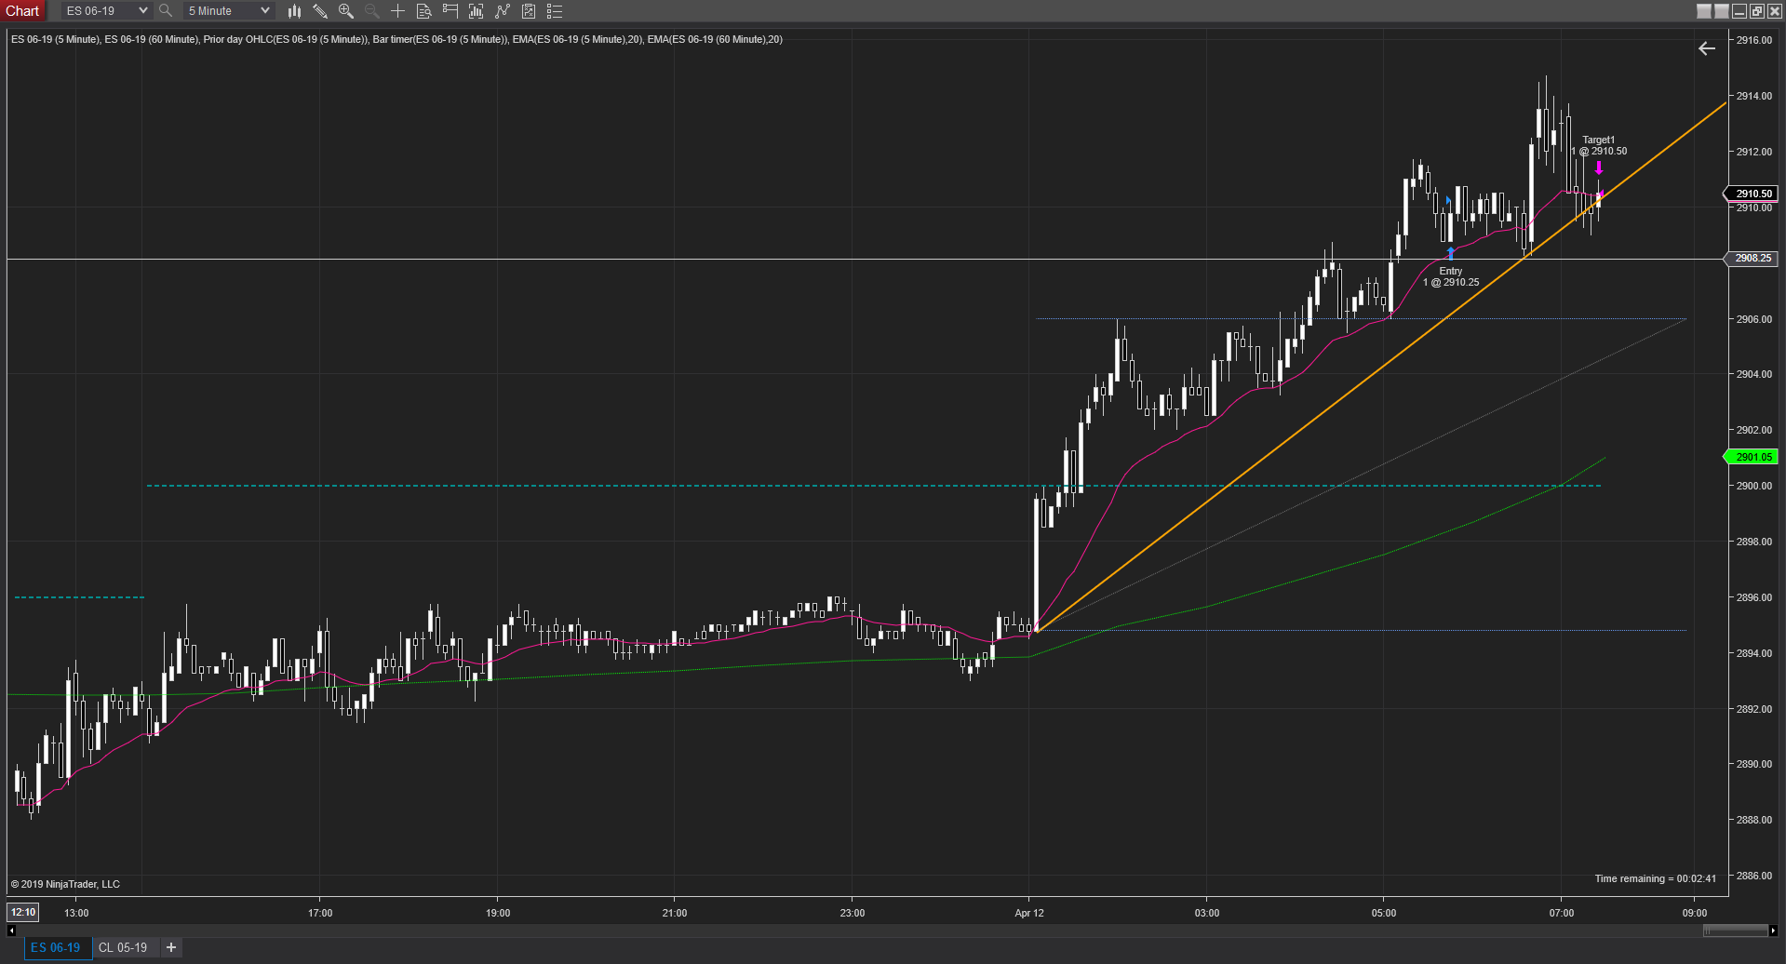Switch to the ES 06-19 tab
This screenshot has height=964, width=1786.
pyautogui.click(x=56, y=947)
